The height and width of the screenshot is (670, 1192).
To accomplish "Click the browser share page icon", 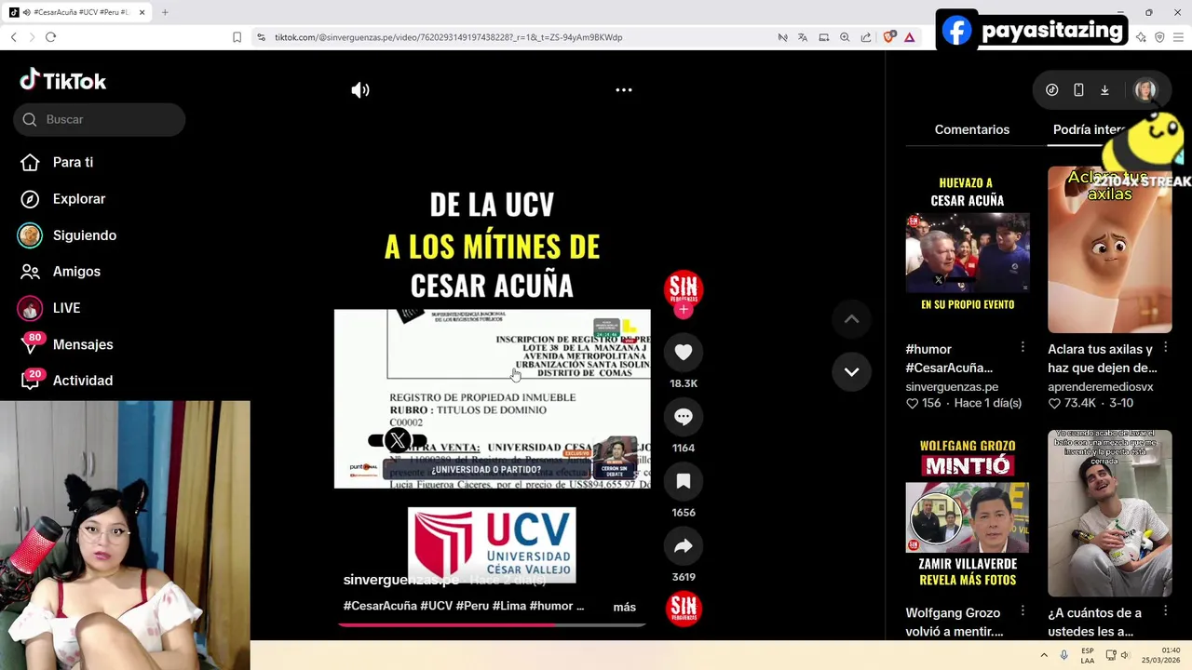I will click(866, 37).
